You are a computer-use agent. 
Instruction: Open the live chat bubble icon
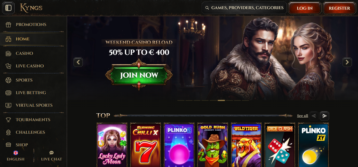click(51, 153)
